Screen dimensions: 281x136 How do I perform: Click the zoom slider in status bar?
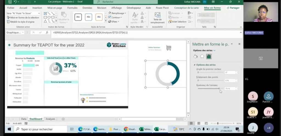click(222, 123)
